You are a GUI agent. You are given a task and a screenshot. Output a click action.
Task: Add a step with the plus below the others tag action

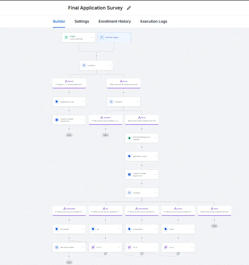pyautogui.click(x=178, y=238)
